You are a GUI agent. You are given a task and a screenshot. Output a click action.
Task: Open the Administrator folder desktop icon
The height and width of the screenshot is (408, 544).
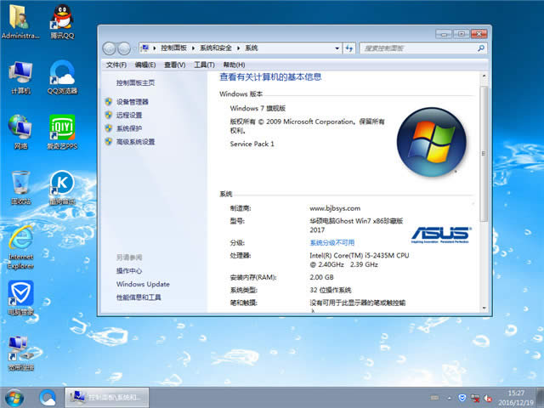point(20,21)
